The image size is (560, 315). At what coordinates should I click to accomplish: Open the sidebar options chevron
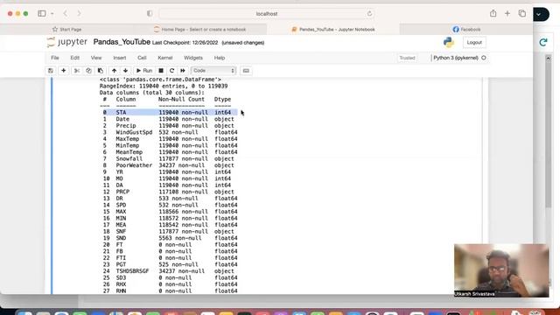click(52, 14)
